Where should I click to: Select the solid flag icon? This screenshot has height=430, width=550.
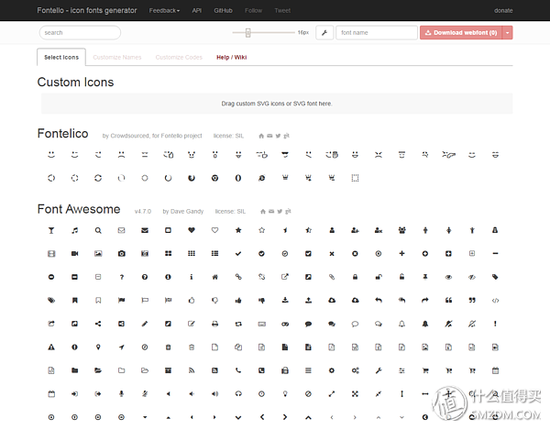(121, 300)
